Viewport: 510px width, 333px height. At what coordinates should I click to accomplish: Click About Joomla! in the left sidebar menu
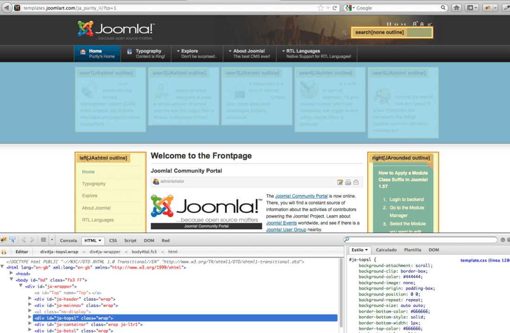pos(96,208)
